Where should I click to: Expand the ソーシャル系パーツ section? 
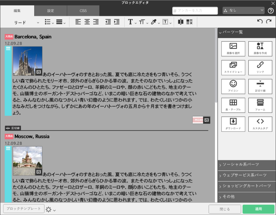point(247,165)
